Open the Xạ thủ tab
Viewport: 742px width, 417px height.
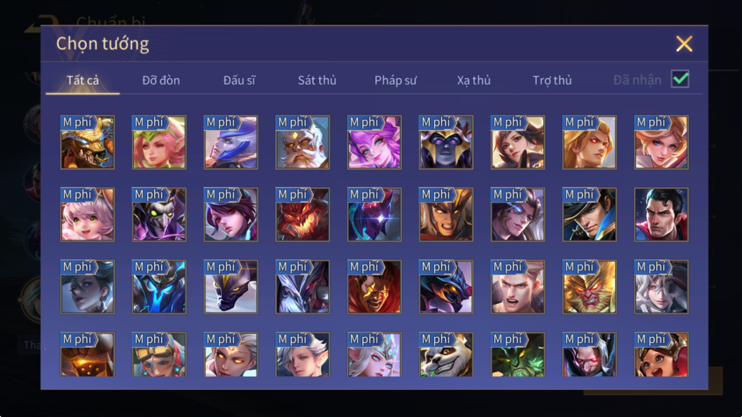[474, 80]
